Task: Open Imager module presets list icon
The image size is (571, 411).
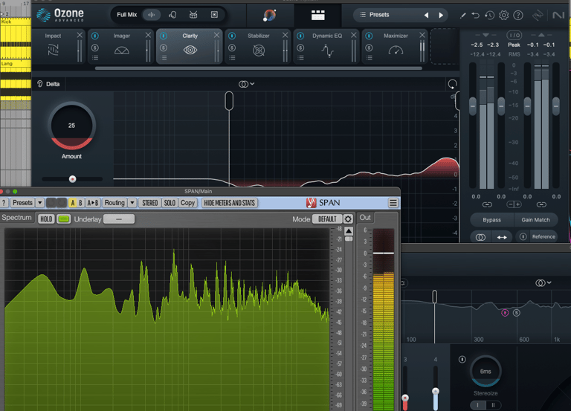Action: click(x=95, y=58)
